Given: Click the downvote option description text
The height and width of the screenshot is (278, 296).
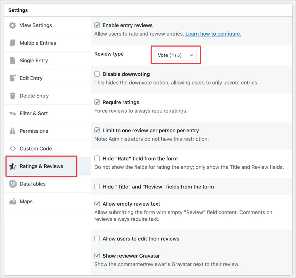Looking at the screenshot, I should click(x=177, y=83).
